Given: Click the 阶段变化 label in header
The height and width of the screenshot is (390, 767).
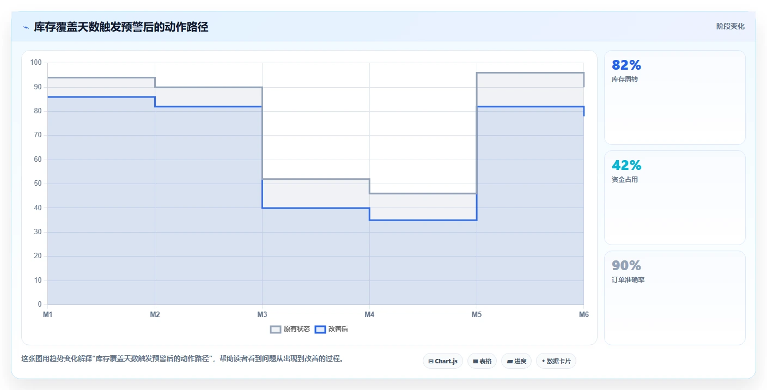Looking at the screenshot, I should click(730, 26).
